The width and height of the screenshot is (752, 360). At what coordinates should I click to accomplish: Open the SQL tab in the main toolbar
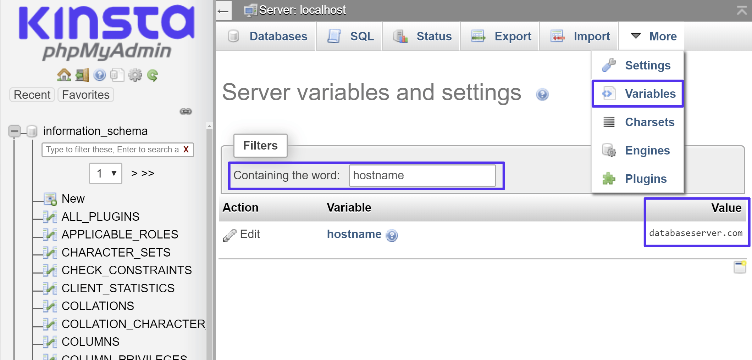[361, 36]
